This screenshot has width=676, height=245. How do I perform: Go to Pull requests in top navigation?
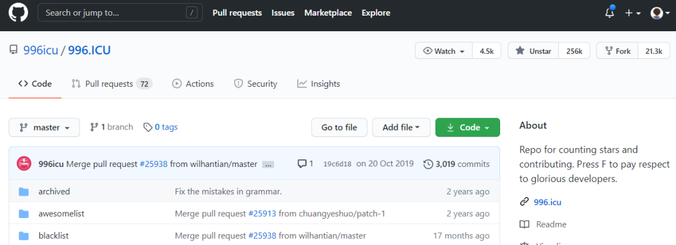[237, 13]
